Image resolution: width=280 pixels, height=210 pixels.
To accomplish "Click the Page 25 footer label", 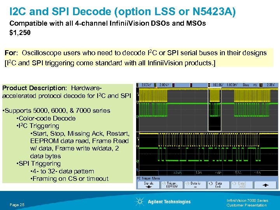I will tap(17, 205).
